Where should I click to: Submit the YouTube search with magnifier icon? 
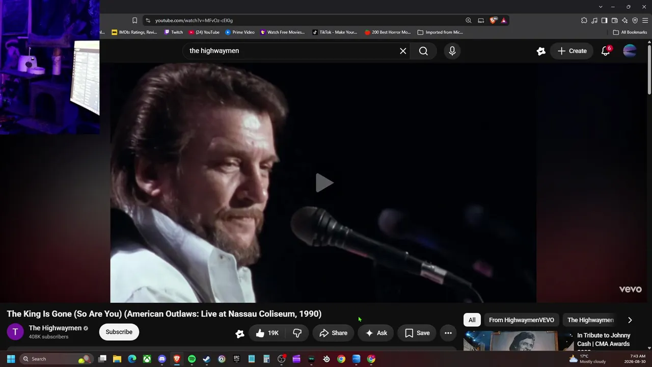(x=423, y=51)
